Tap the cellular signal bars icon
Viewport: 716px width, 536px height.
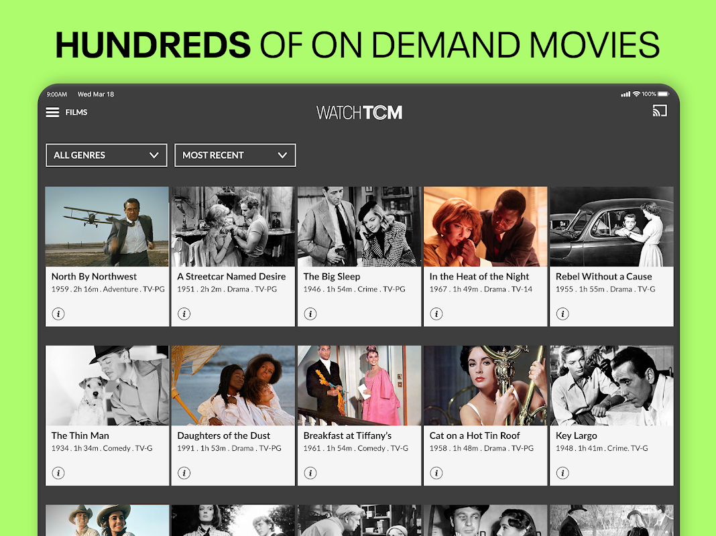(x=625, y=94)
